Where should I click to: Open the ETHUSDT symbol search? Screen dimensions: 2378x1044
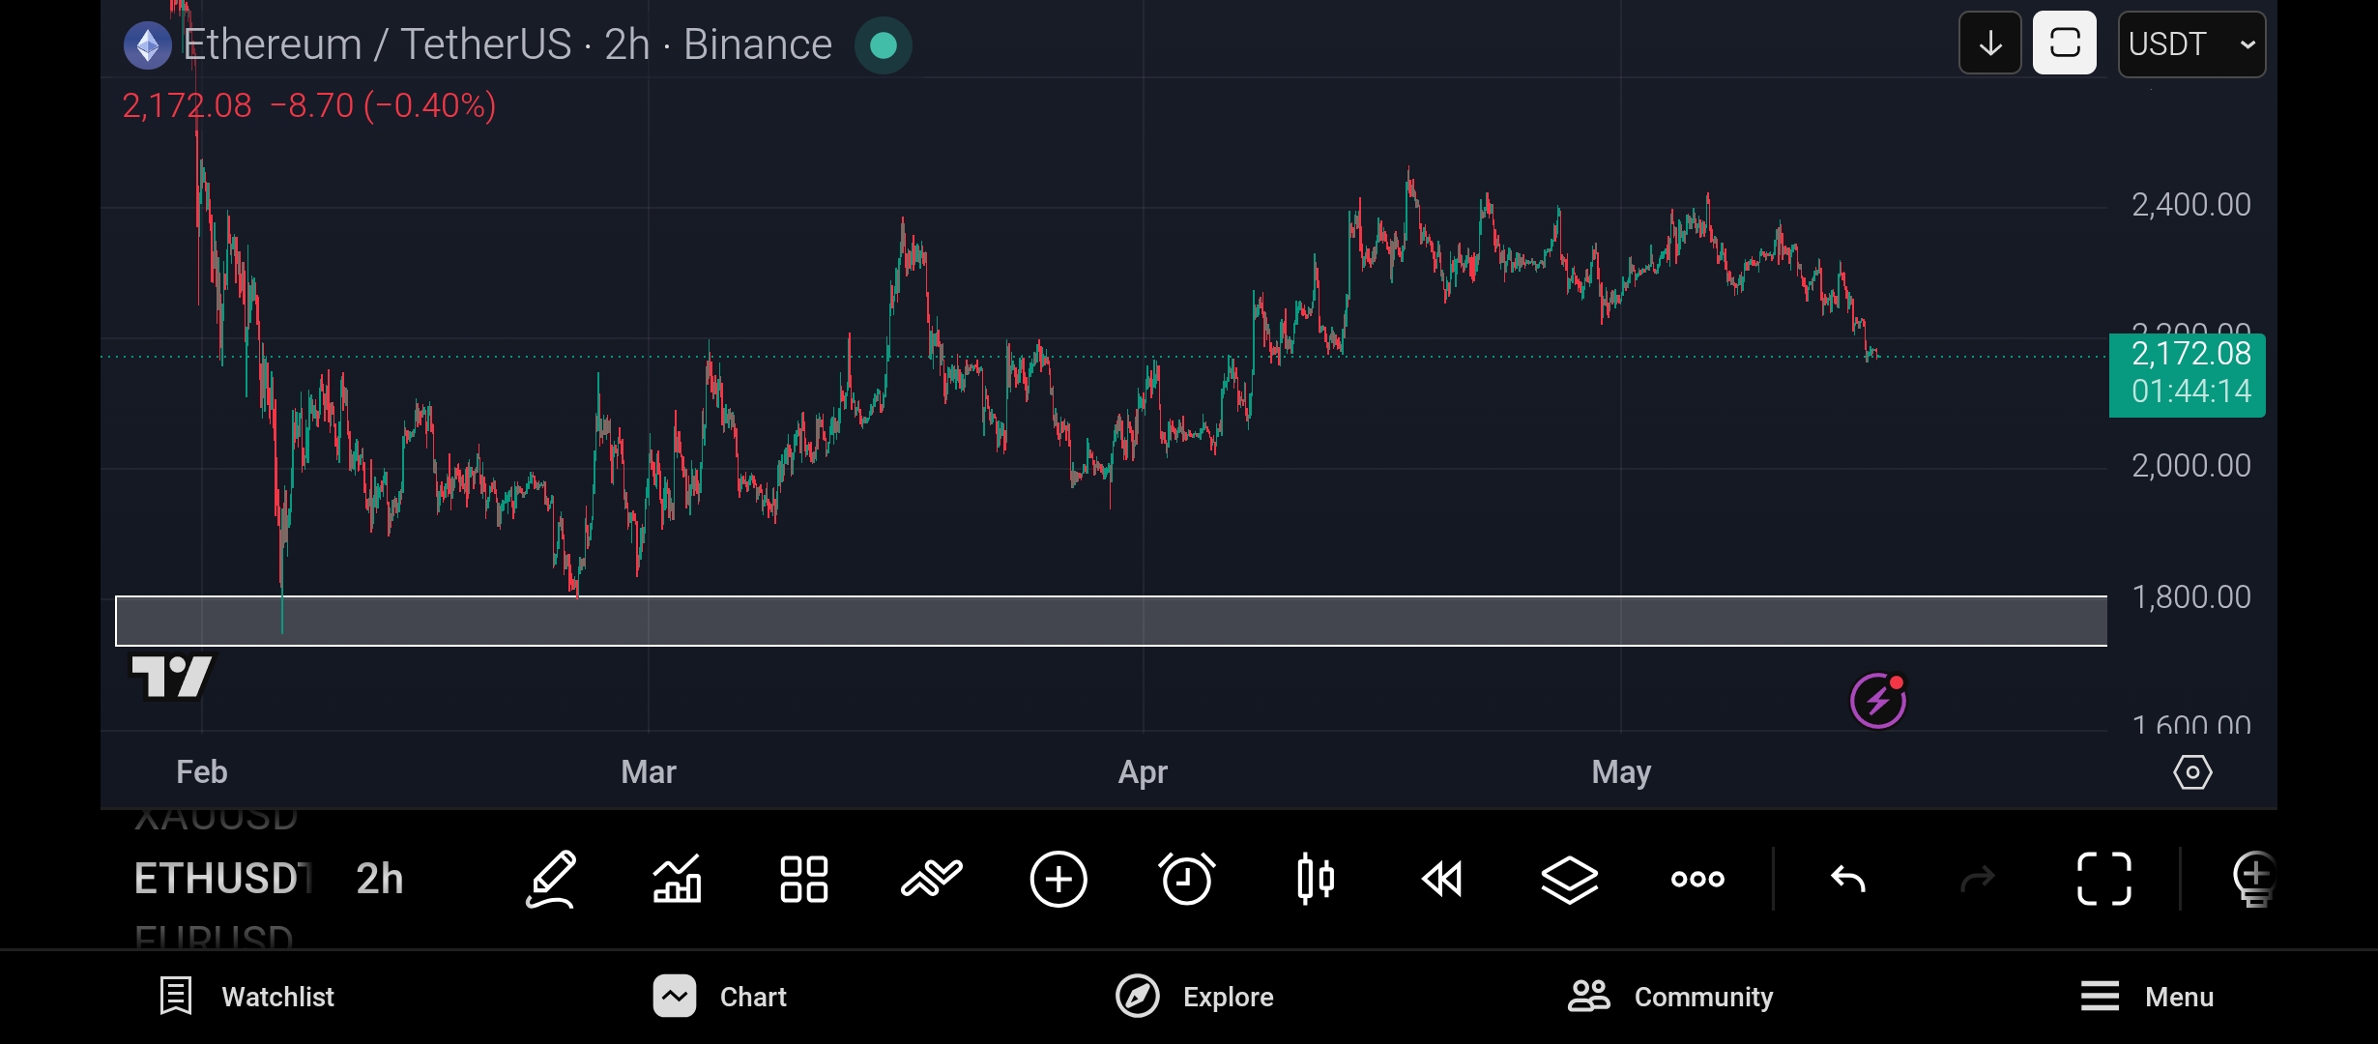pos(222,879)
